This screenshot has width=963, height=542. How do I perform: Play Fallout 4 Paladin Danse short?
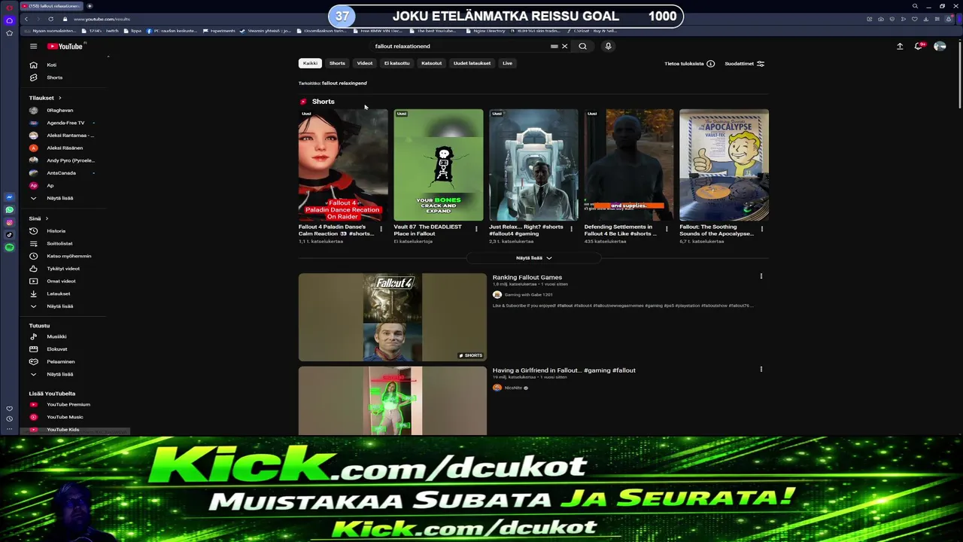pos(343,165)
